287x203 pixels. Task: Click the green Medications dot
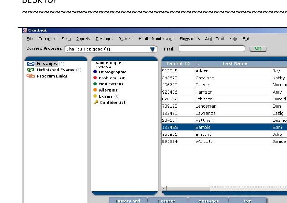pos(95,84)
